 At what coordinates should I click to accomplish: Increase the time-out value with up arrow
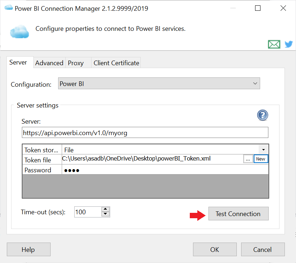pyautogui.click(x=105, y=209)
